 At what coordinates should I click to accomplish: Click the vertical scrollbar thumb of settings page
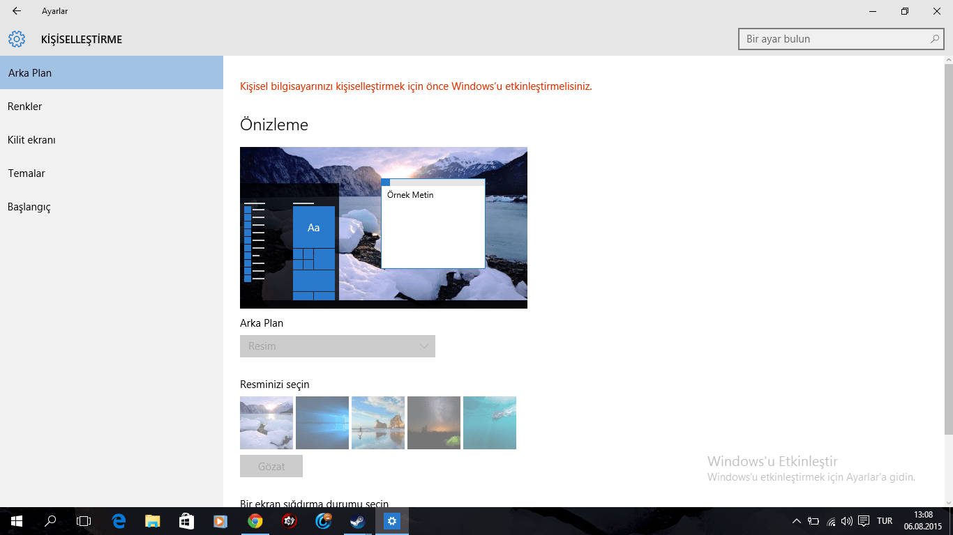948,249
